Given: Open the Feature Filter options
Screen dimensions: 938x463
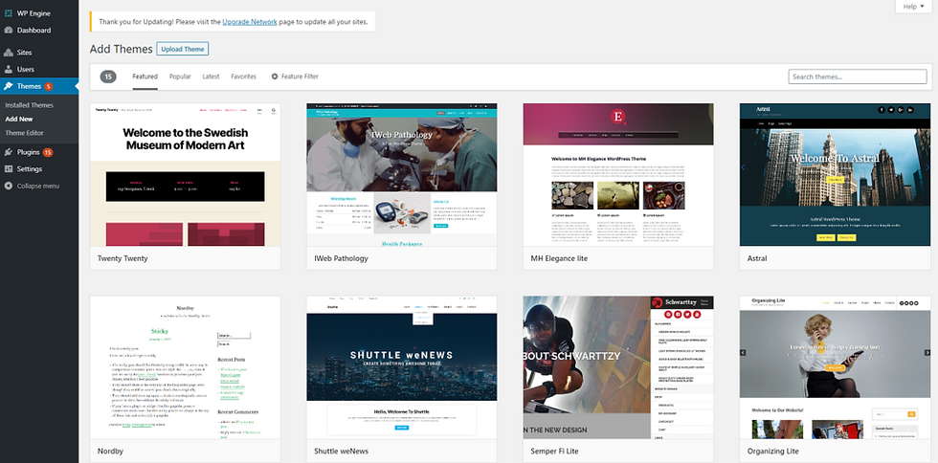Looking at the screenshot, I should (x=295, y=77).
